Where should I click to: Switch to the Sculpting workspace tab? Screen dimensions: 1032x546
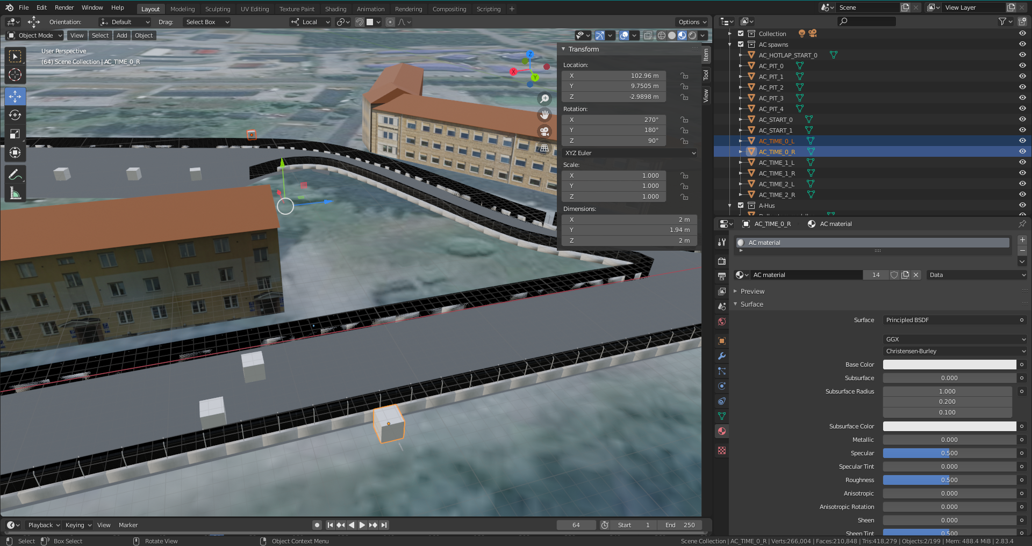point(217,9)
